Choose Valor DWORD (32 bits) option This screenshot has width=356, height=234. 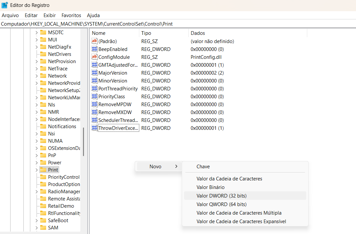(x=221, y=196)
